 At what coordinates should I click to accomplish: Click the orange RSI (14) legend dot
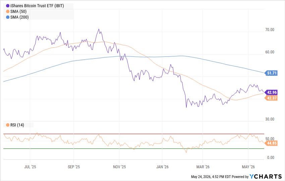pos(8,125)
